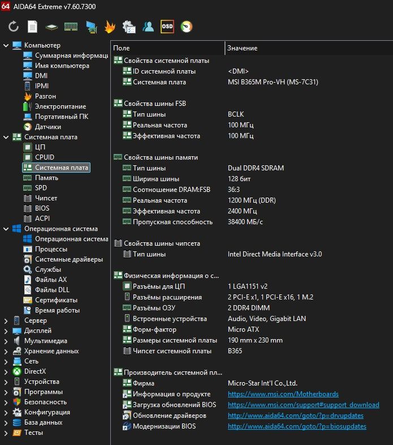Image resolution: width=393 pixels, height=445 pixels.
Task: Expand the Дисплей tree node
Action: click(x=6, y=331)
